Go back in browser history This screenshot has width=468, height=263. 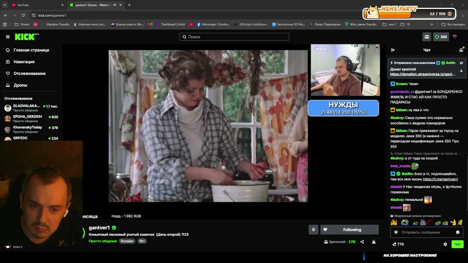5,15
